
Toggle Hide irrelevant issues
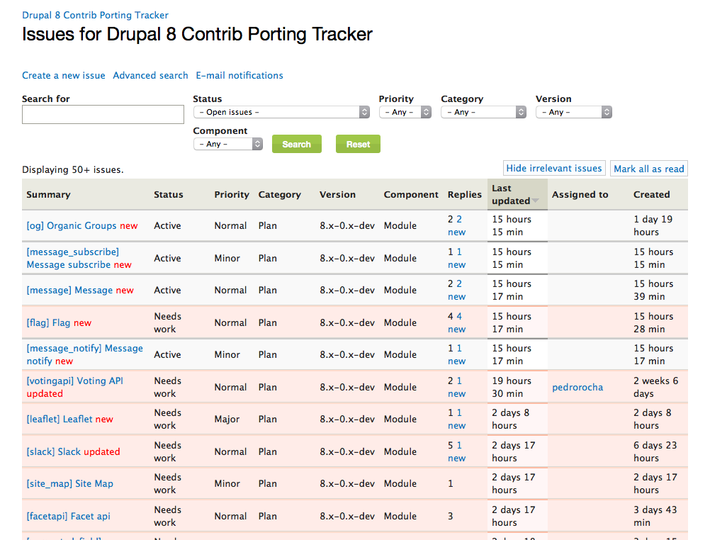click(x=554, y=169)
